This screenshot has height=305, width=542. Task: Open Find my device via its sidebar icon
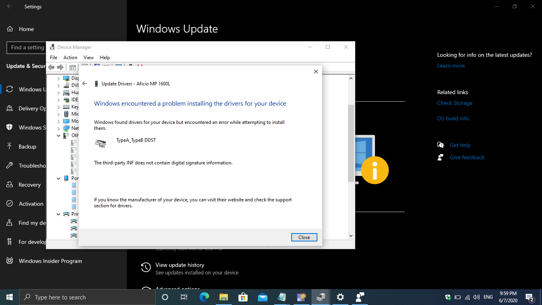[10, 223]
